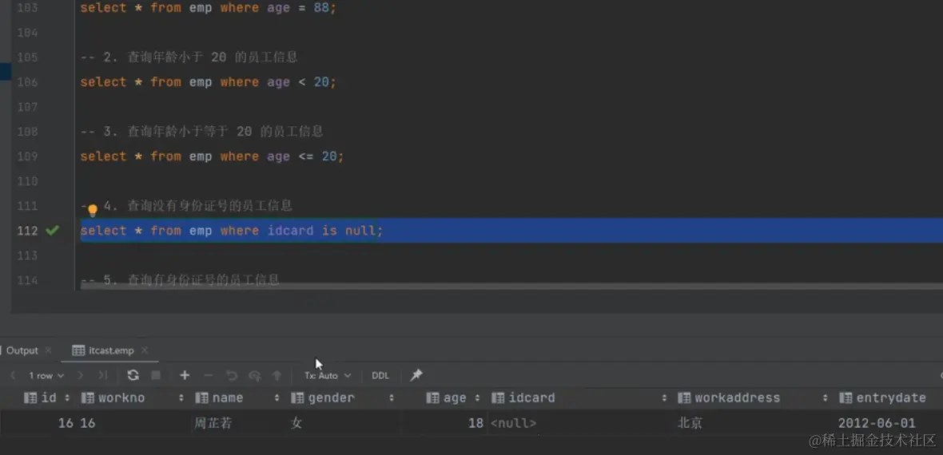The image size is (943, 455).
Task: Click the lightbulb intention icon at line 111
Action: pyautogui.click(x=93, y=210)
